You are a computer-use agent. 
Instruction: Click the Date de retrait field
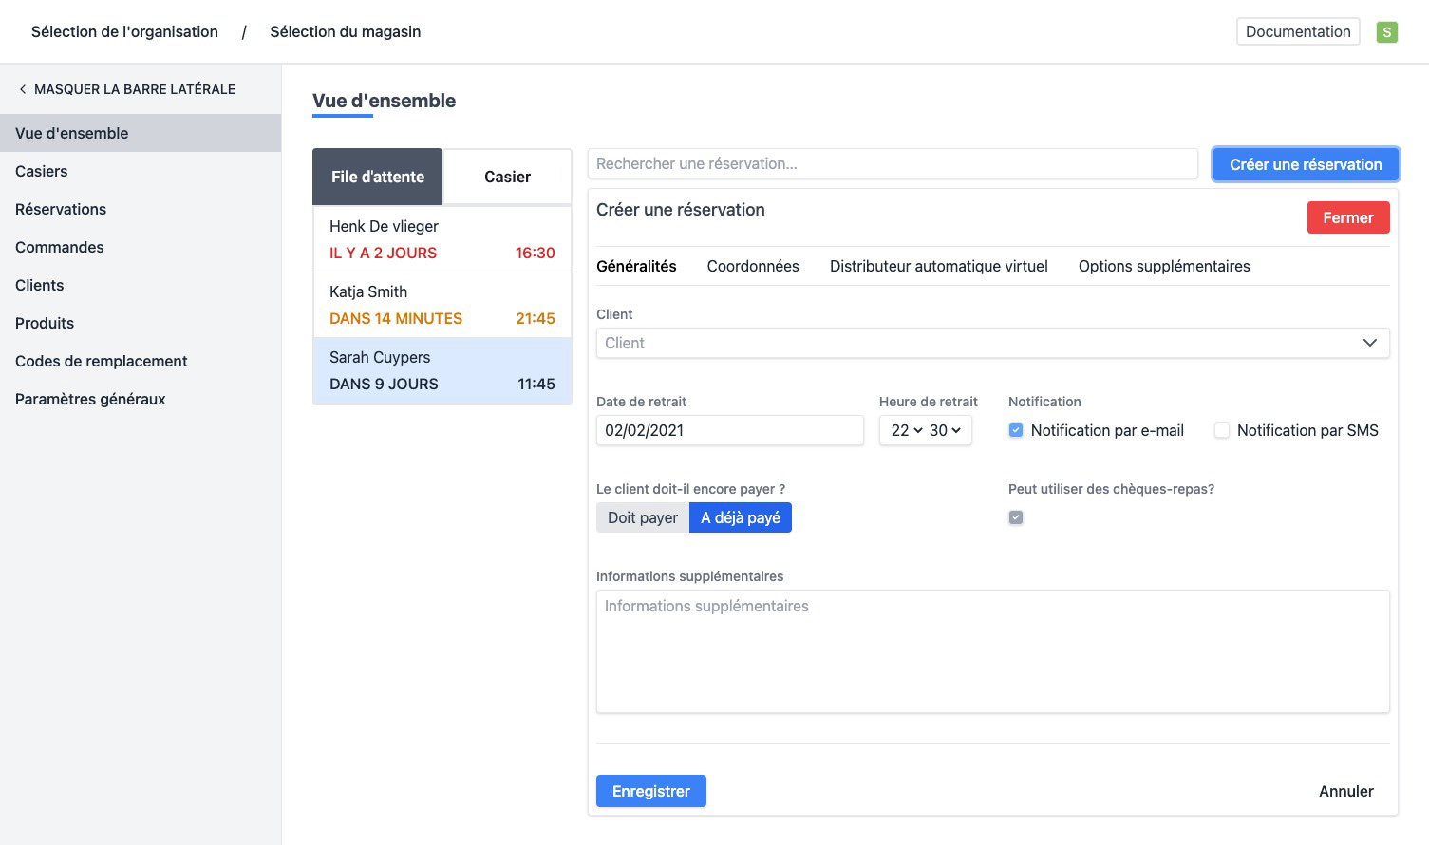point(729,430)
